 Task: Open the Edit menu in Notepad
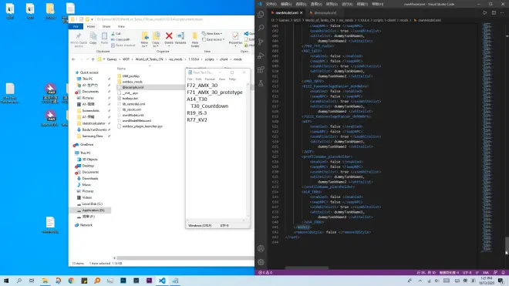(198, 79)
